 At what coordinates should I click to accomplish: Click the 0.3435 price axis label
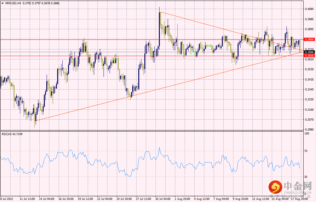[309, 80]
